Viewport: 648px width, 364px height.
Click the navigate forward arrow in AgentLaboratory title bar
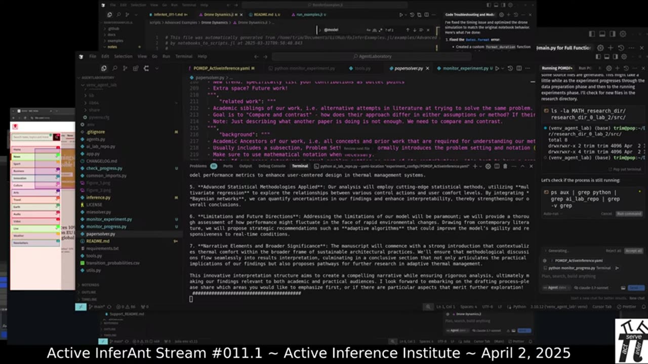[x=265, y=57]
